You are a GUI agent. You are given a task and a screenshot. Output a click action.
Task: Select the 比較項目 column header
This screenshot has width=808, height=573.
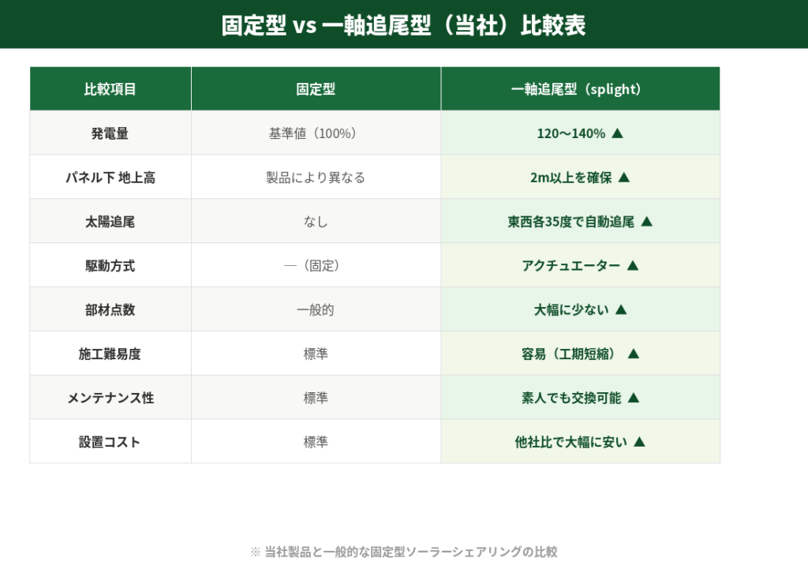(x=110, y=89)
